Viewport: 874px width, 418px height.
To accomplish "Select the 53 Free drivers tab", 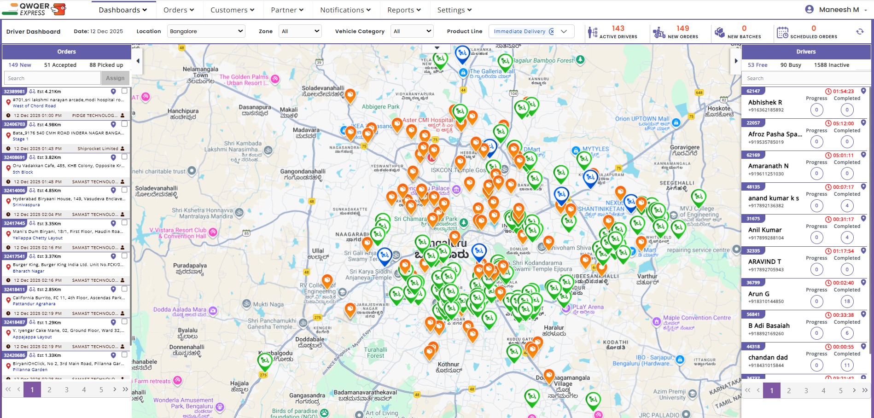I will tap(757, 65).
